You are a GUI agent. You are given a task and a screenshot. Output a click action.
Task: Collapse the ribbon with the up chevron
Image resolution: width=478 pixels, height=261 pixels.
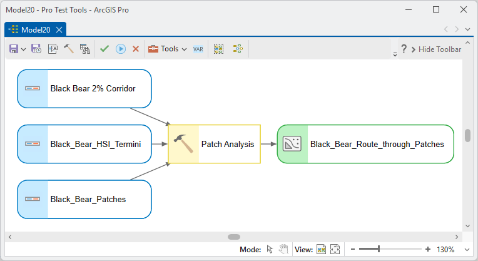pos(467,43)
